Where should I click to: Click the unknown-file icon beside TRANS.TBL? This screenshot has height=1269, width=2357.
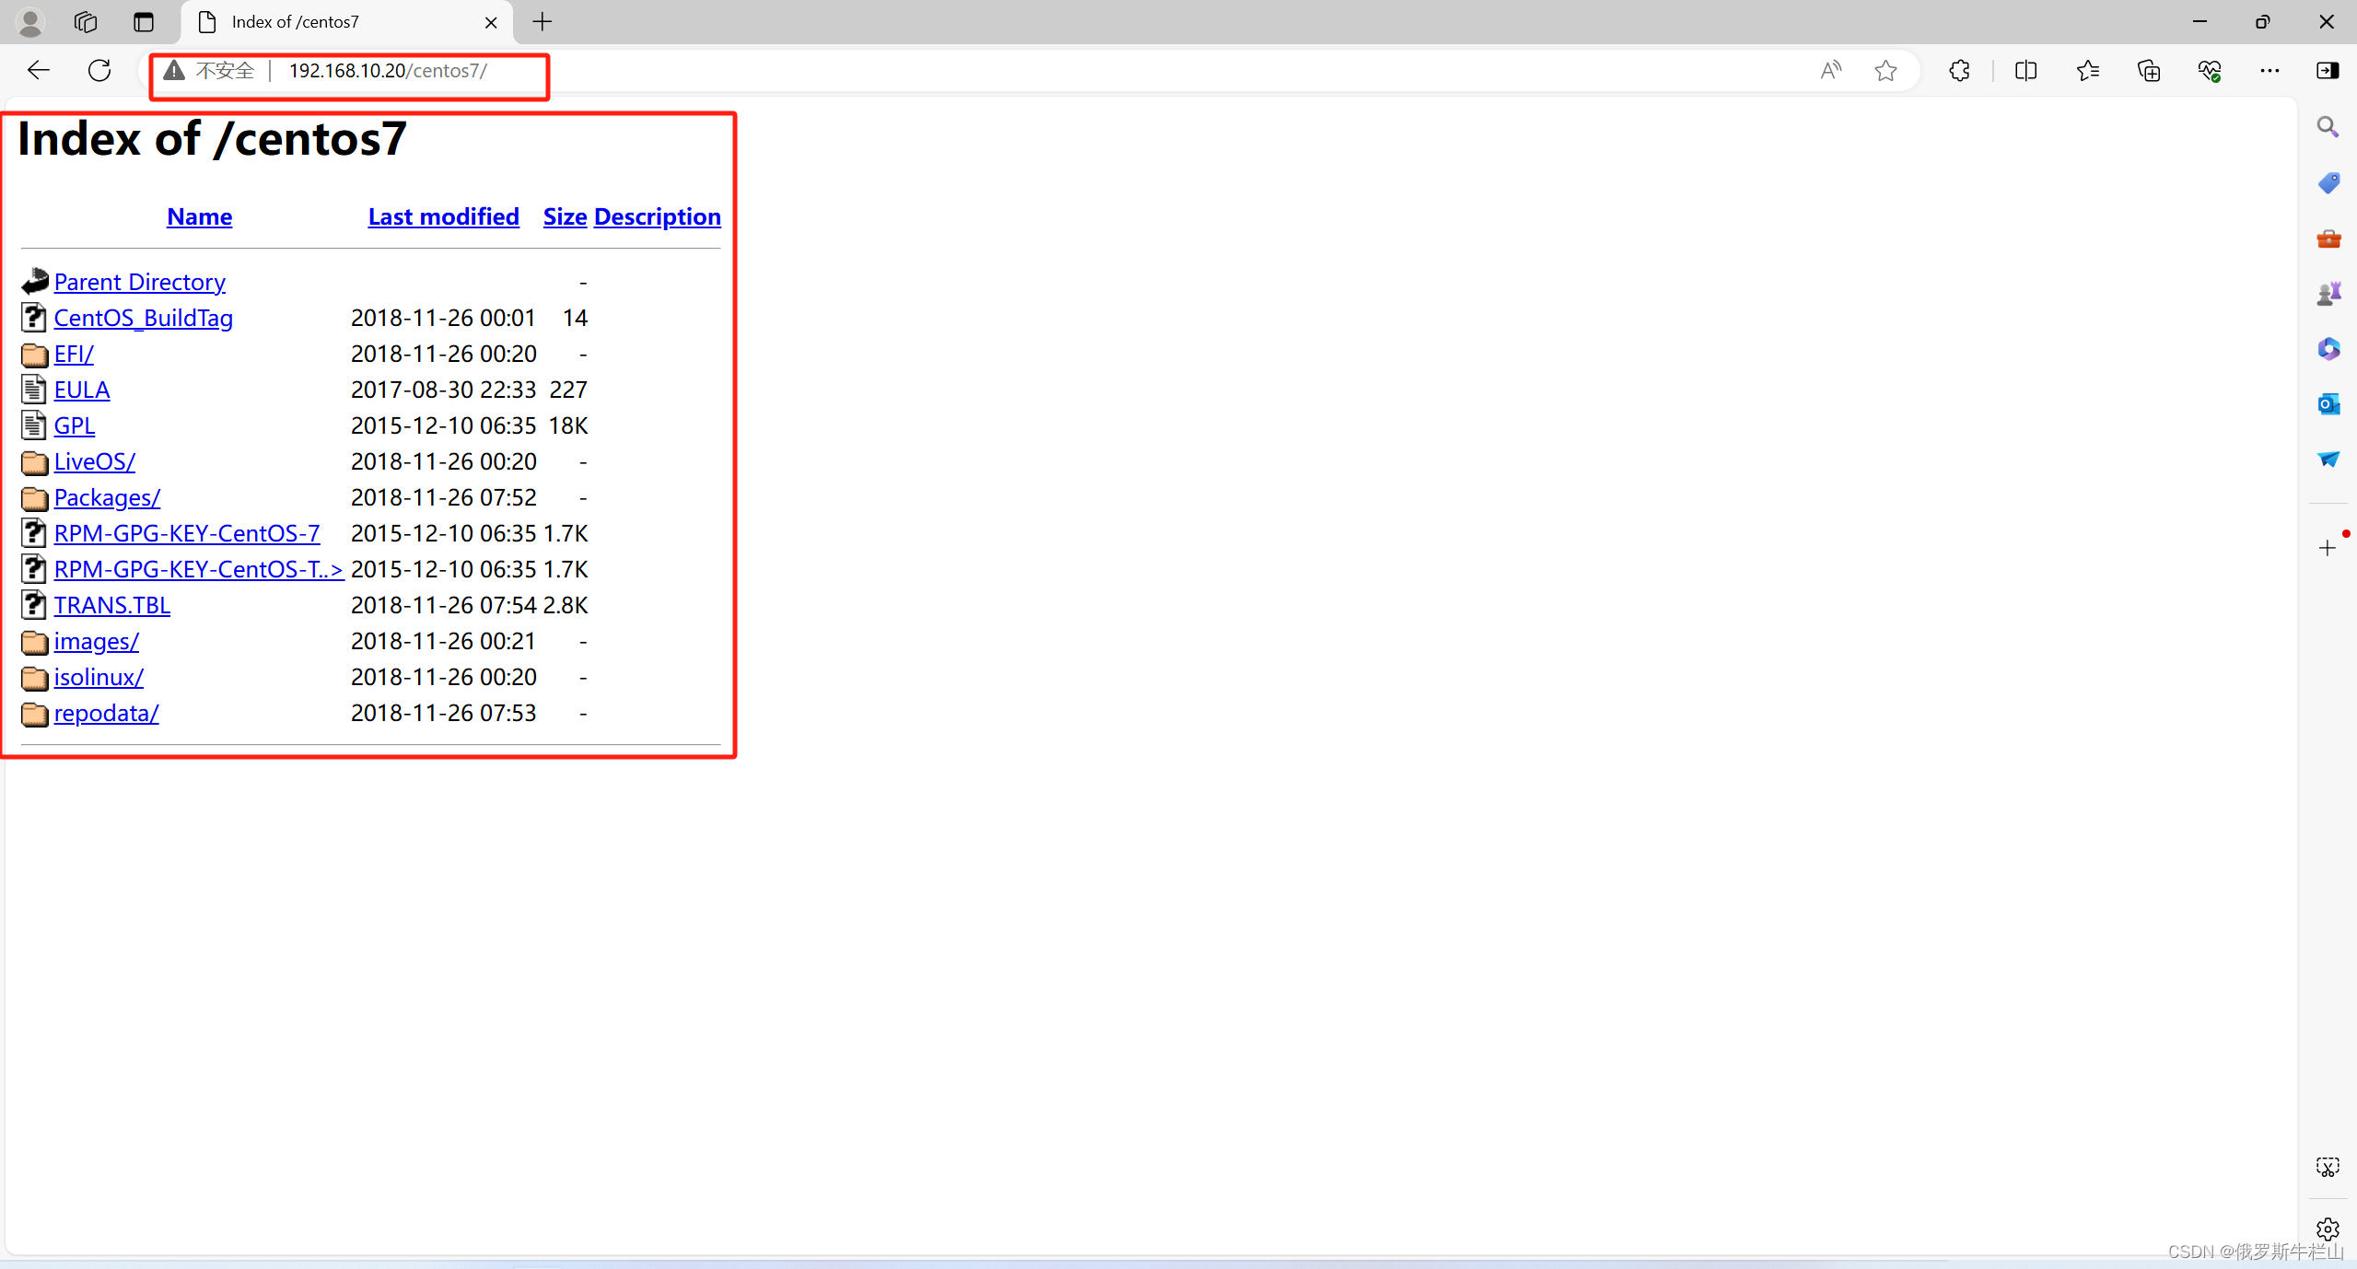pos(34,605)
